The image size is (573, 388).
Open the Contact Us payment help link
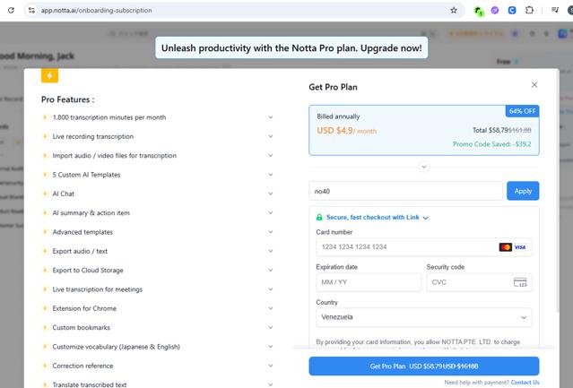point(525,382)
